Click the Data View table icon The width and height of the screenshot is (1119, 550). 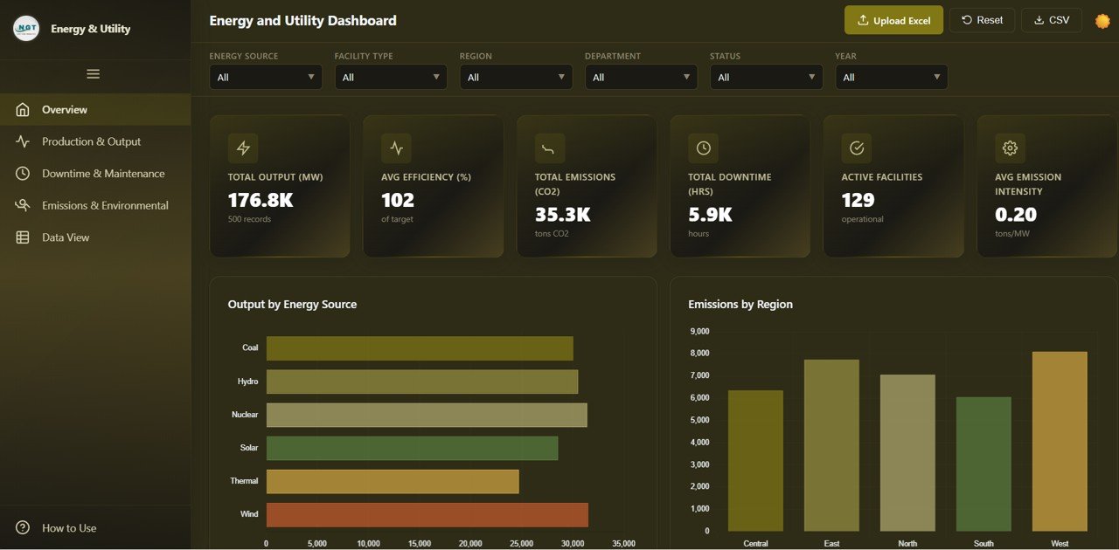click(24, 237)
